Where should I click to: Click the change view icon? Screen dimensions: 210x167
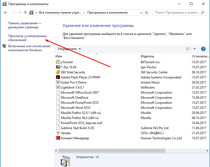(x=188, y=49)
